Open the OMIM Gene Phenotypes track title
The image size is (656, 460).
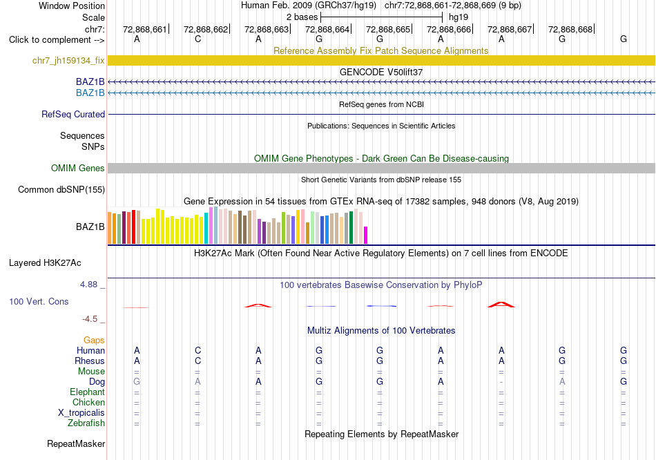(381, 159)
